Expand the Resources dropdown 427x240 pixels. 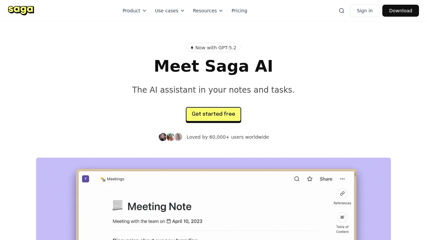coord(207,11)
